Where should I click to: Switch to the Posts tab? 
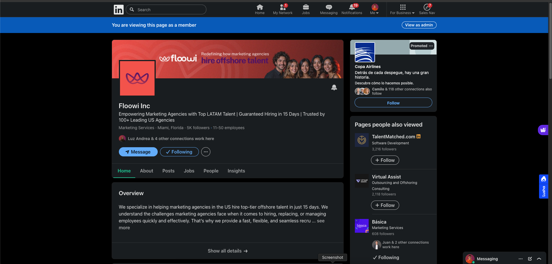tap(168, 171)
